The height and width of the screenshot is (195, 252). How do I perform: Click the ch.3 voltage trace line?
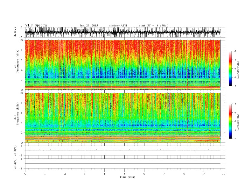click(x=122, y=150)
